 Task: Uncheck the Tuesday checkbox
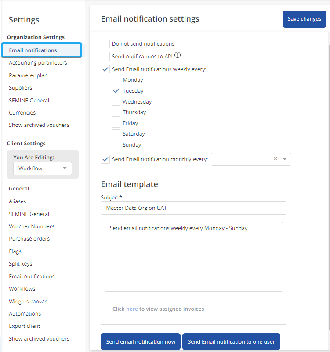coord(116,91)
